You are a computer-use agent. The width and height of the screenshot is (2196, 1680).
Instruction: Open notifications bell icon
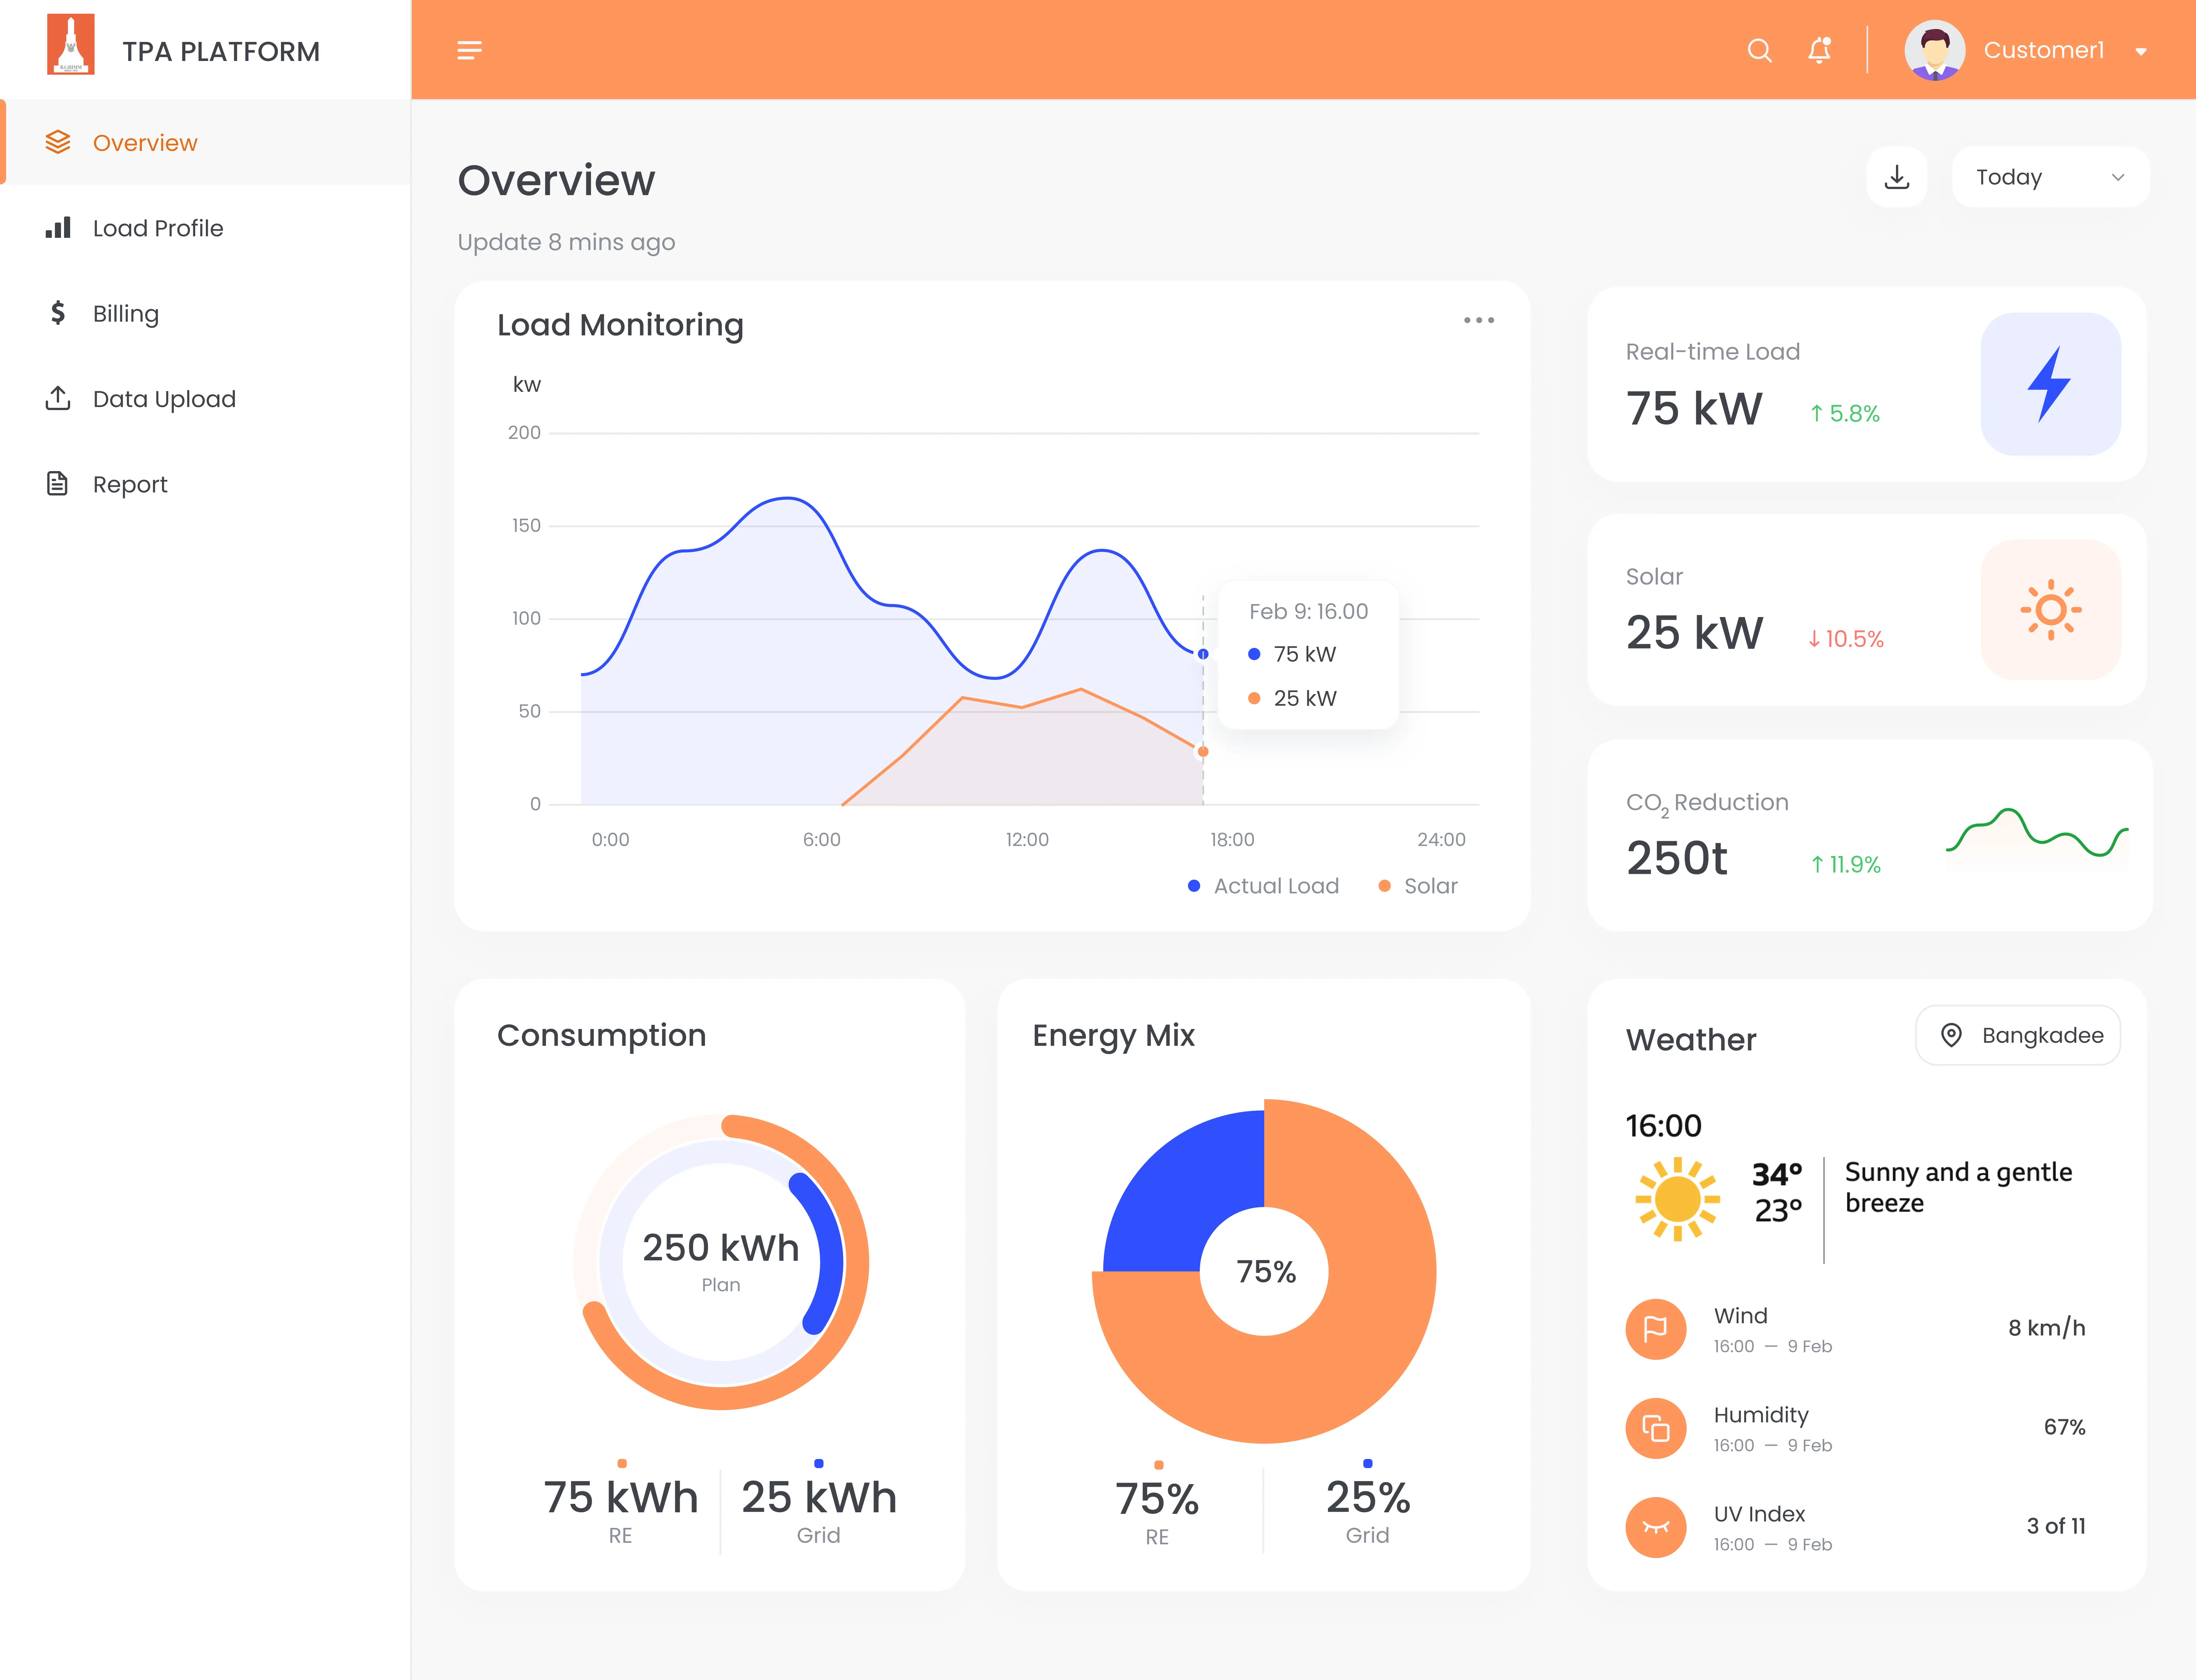pos(1820,50)
